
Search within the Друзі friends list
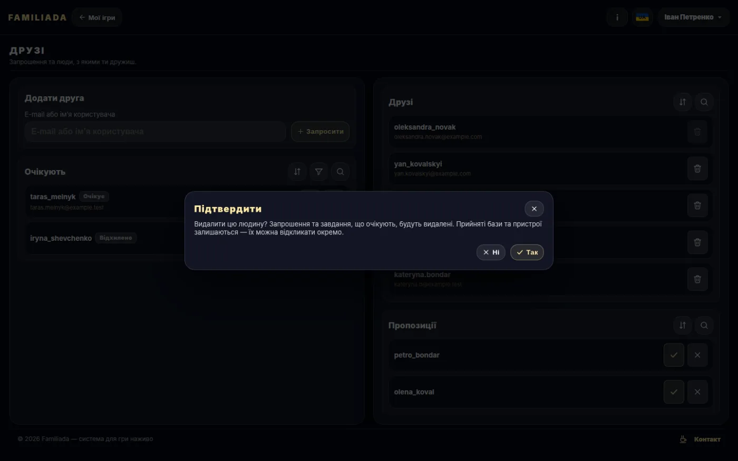704,102
